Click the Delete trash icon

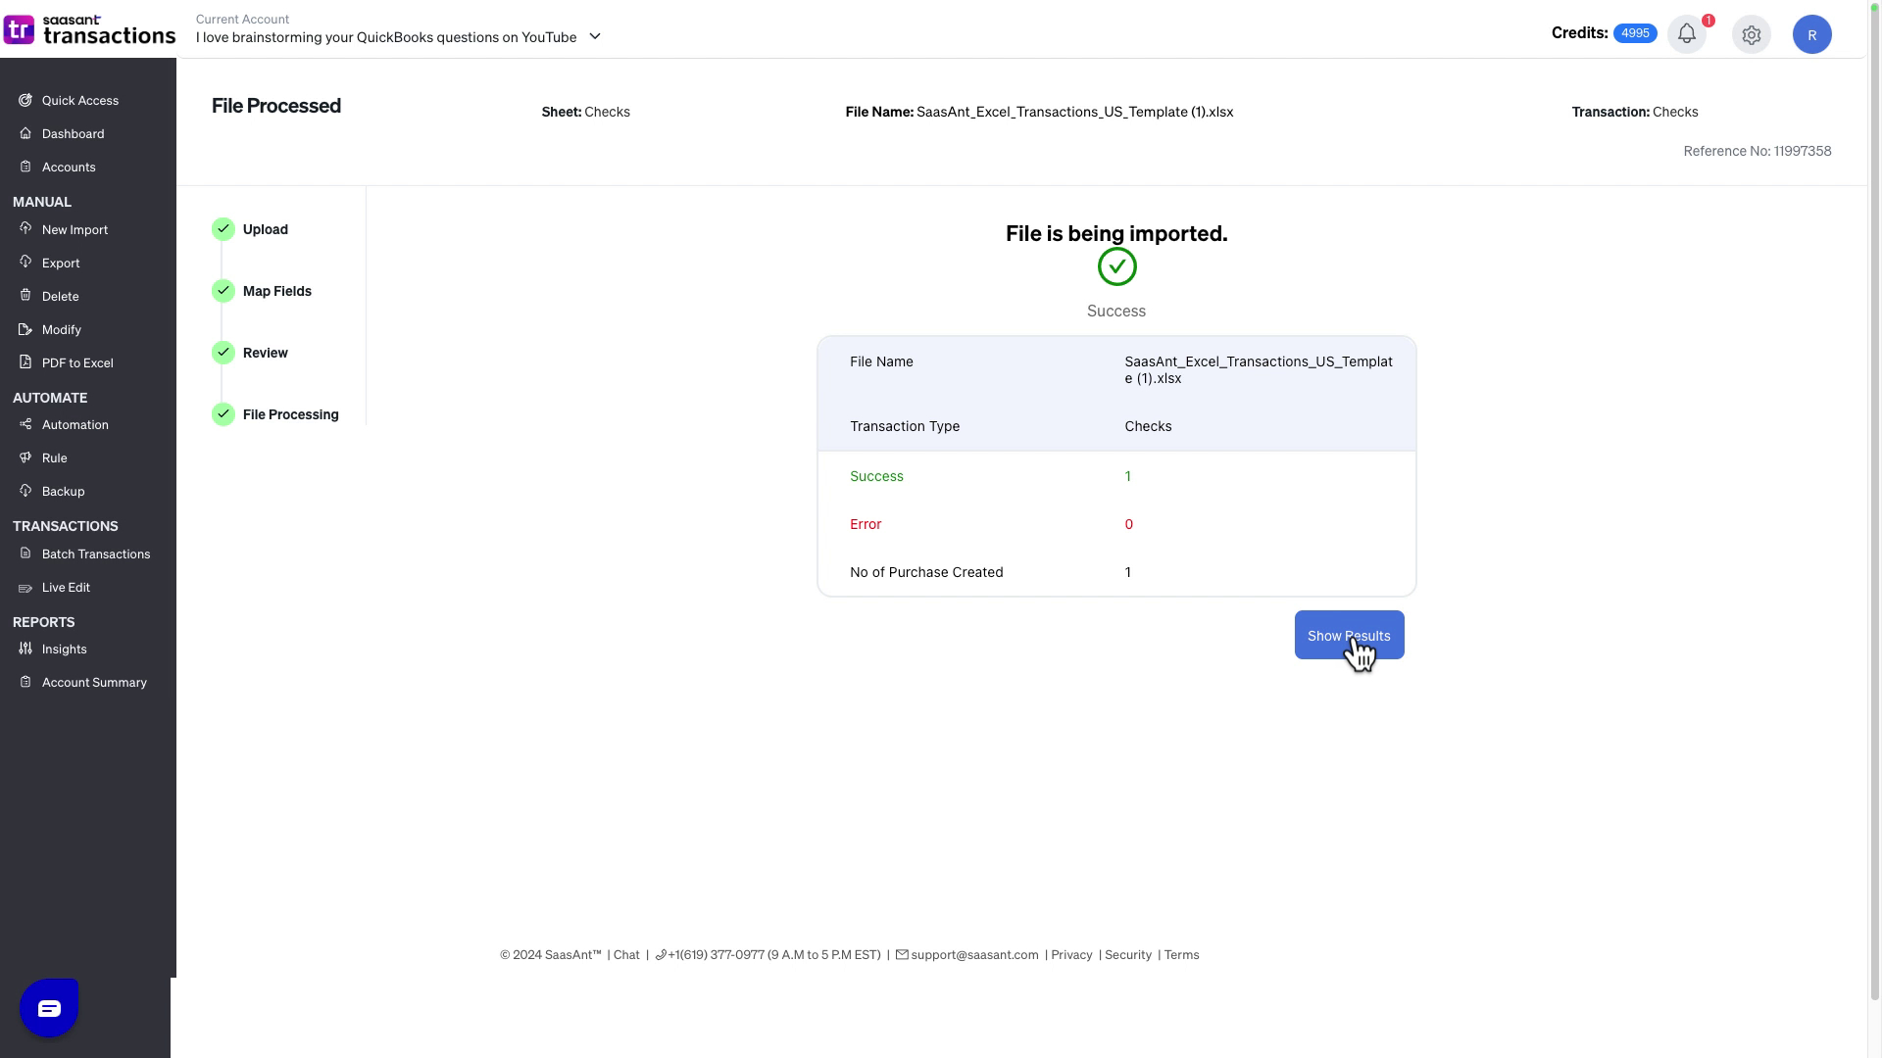coord(25,295)
